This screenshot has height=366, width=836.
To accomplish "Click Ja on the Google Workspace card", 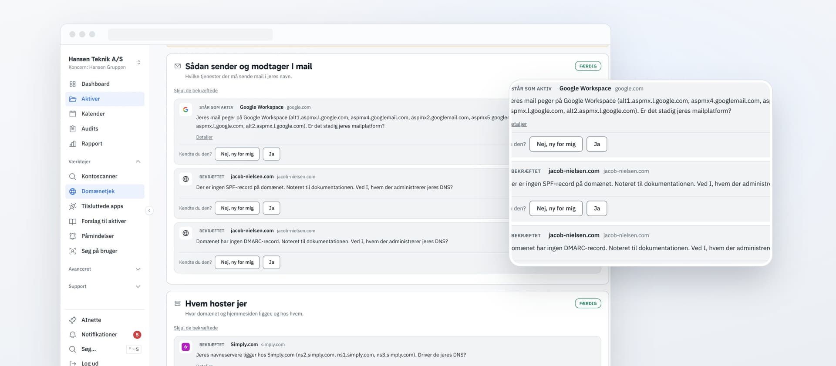I will [x=271, y=154].
